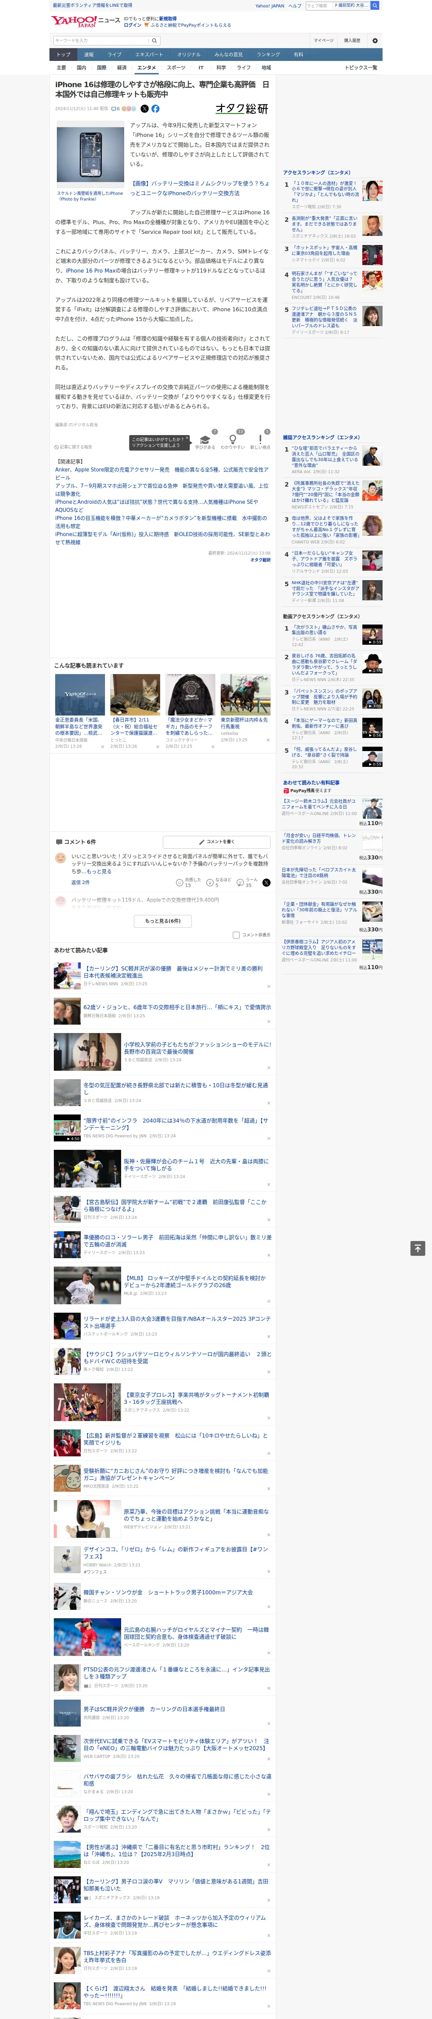432x2019 pixels.
Task: Click the Yahoo! JAPAN news logo
Action: coord(85,21)
